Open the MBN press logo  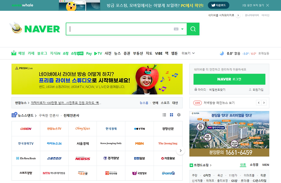(x=139, y=143)
